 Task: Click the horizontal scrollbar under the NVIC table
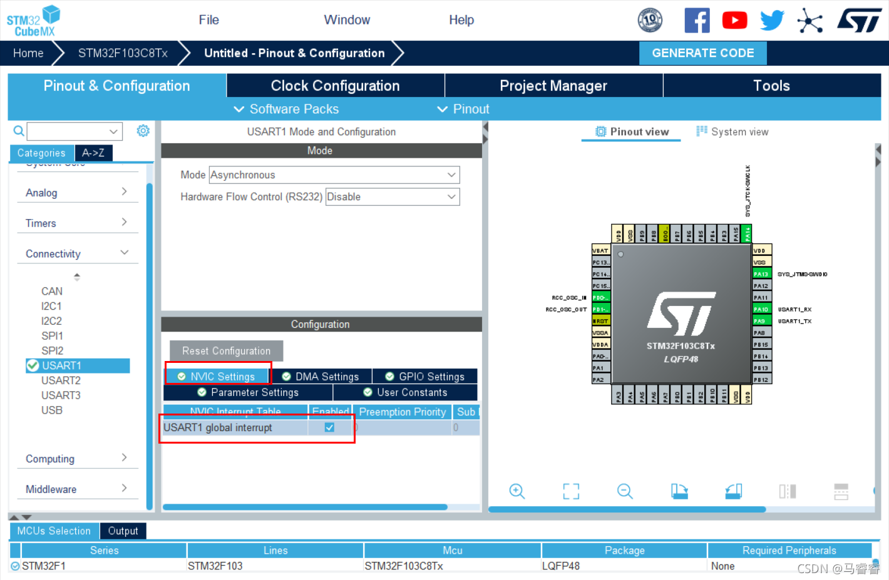(x=305, y=507)
